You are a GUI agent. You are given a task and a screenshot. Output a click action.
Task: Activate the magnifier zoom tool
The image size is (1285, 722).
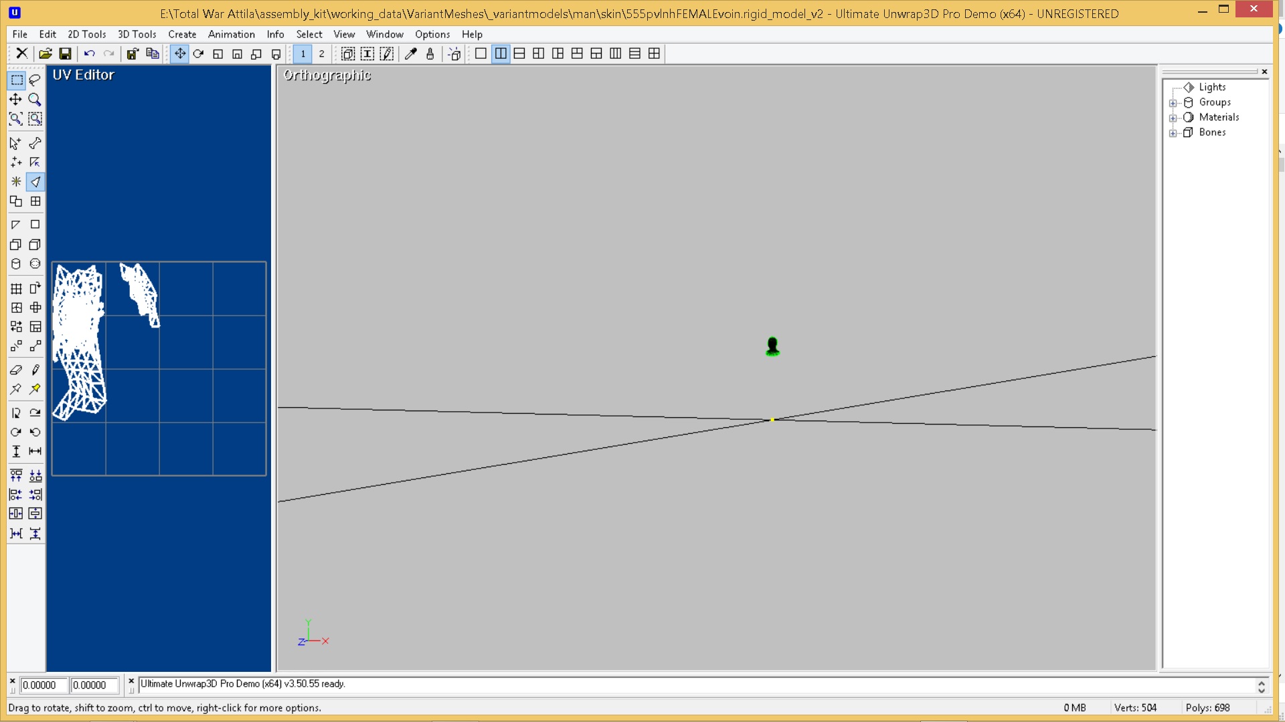[x=35, y=100]
